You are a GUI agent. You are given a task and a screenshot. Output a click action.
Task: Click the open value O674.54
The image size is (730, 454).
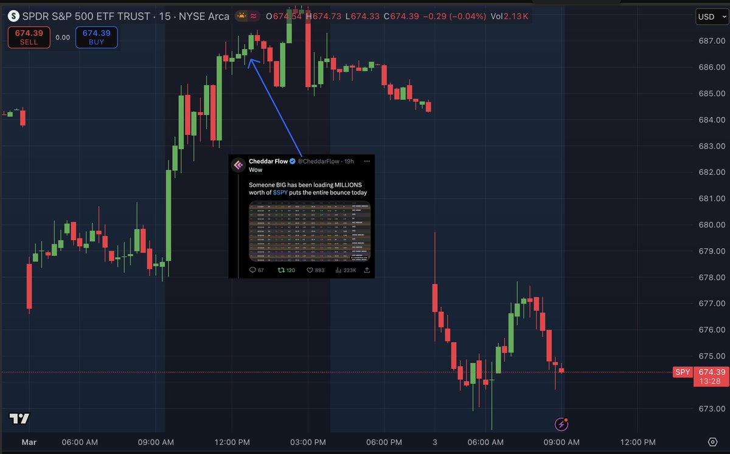click(283, 16)
